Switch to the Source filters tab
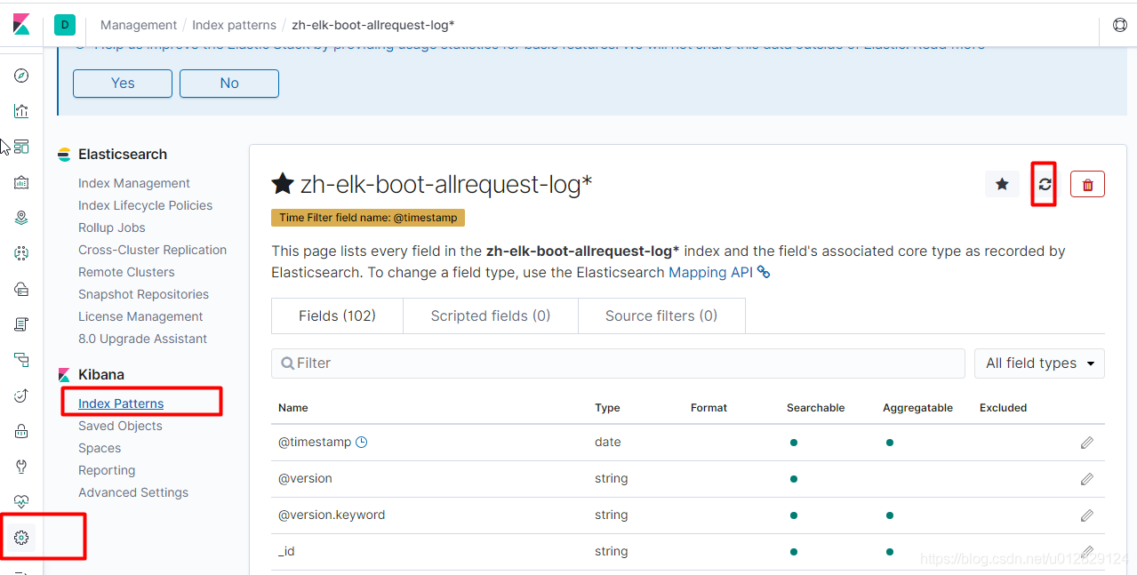 (661, 315)
